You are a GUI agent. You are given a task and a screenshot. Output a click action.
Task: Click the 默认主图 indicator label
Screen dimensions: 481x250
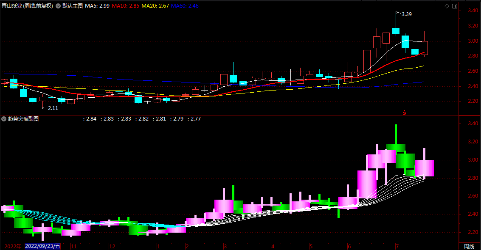pyautogui.click(x=73, y=6)
